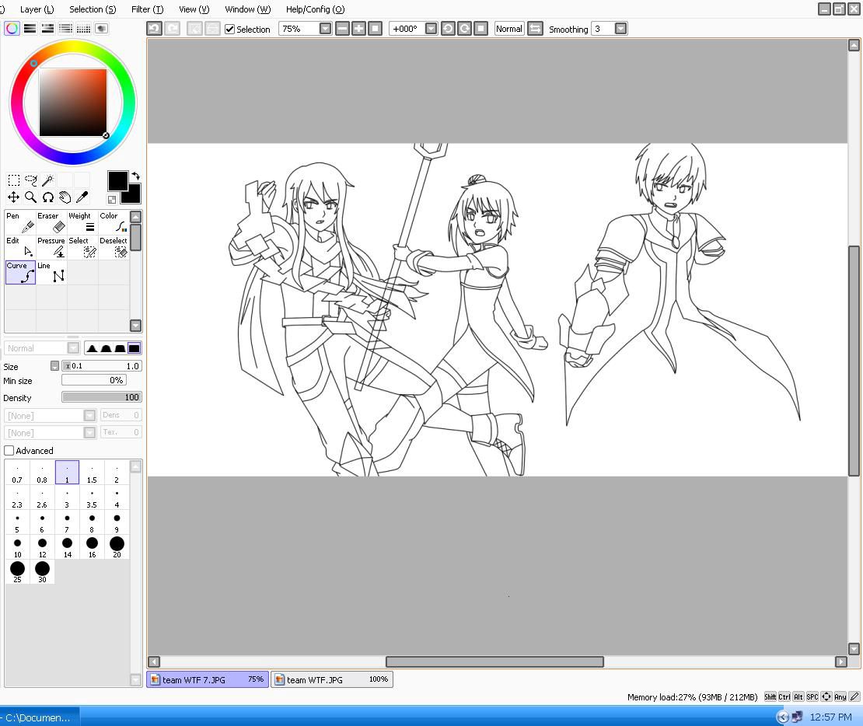Activate the magic wand selection tool

tap(48, 180)
